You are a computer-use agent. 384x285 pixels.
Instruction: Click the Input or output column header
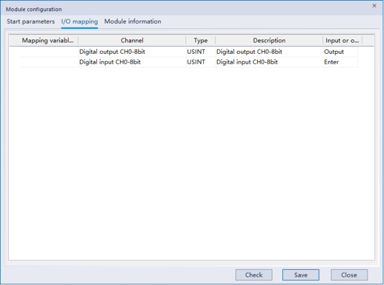pos(342,41)
